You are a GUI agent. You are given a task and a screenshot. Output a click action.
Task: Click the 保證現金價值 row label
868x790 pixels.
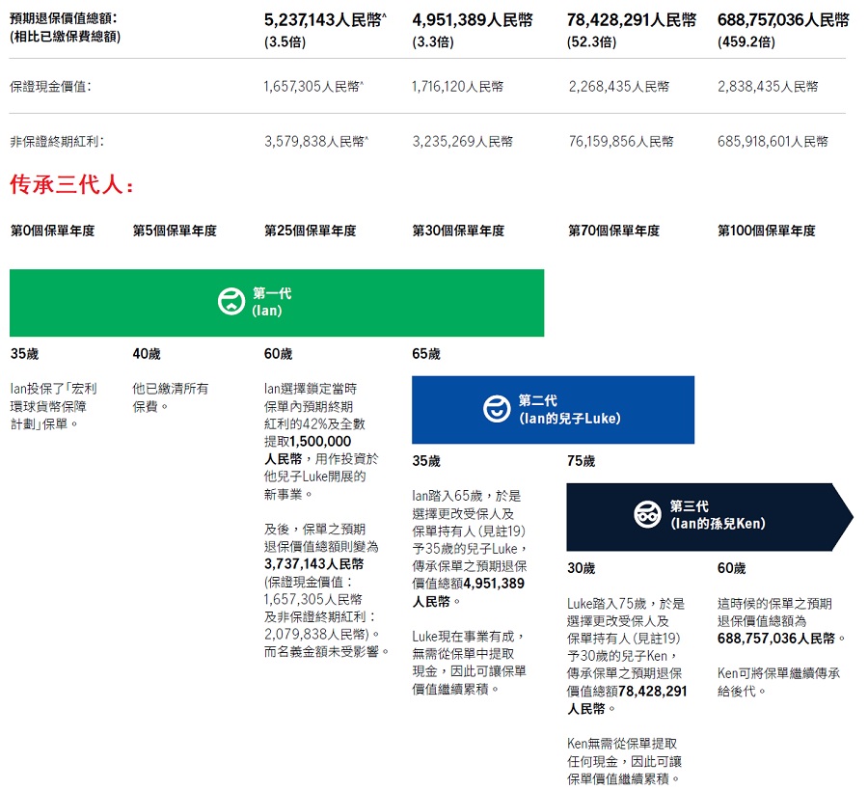(50, 87)
